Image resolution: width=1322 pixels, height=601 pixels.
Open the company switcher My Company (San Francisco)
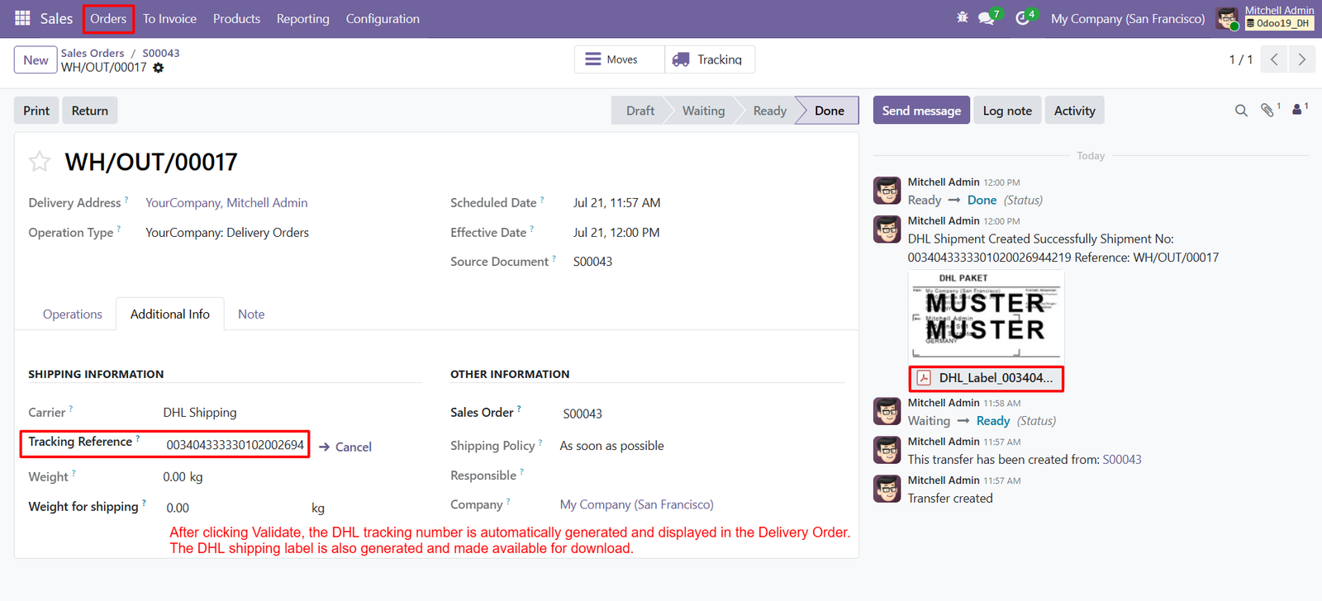(1128, 18)
